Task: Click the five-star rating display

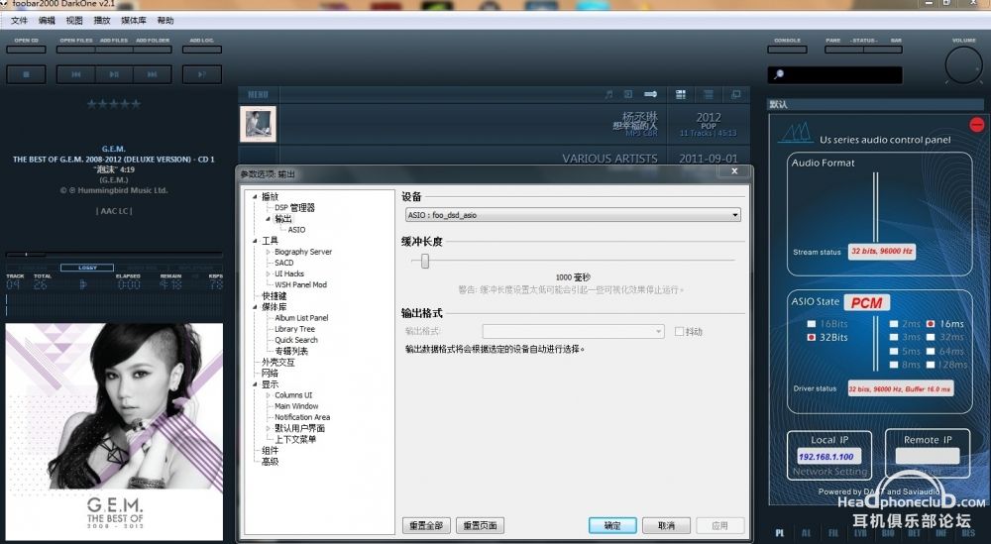Action: (114, 104)
